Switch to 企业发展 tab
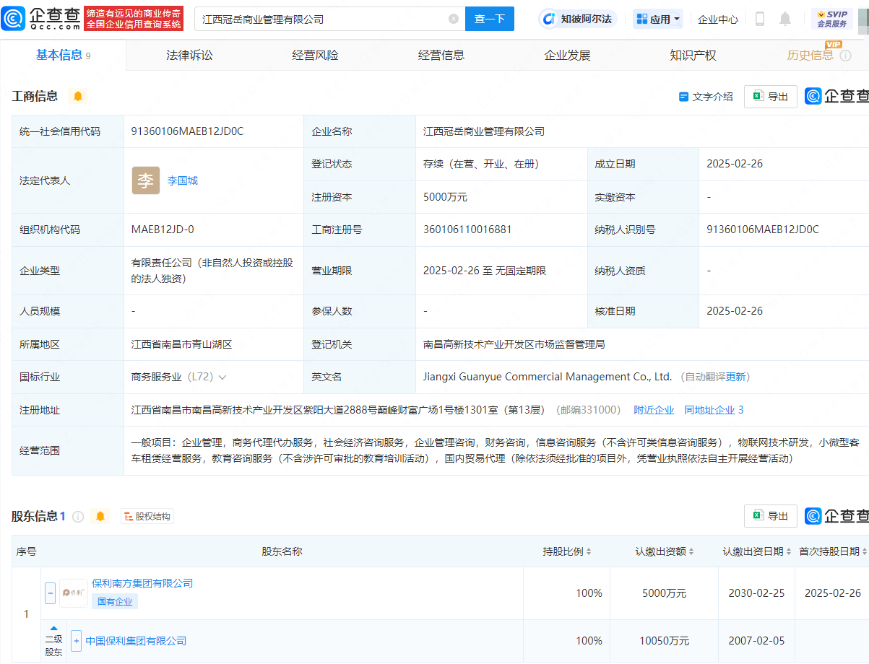The width and height of the screenshot is (869, 664). 567,55
